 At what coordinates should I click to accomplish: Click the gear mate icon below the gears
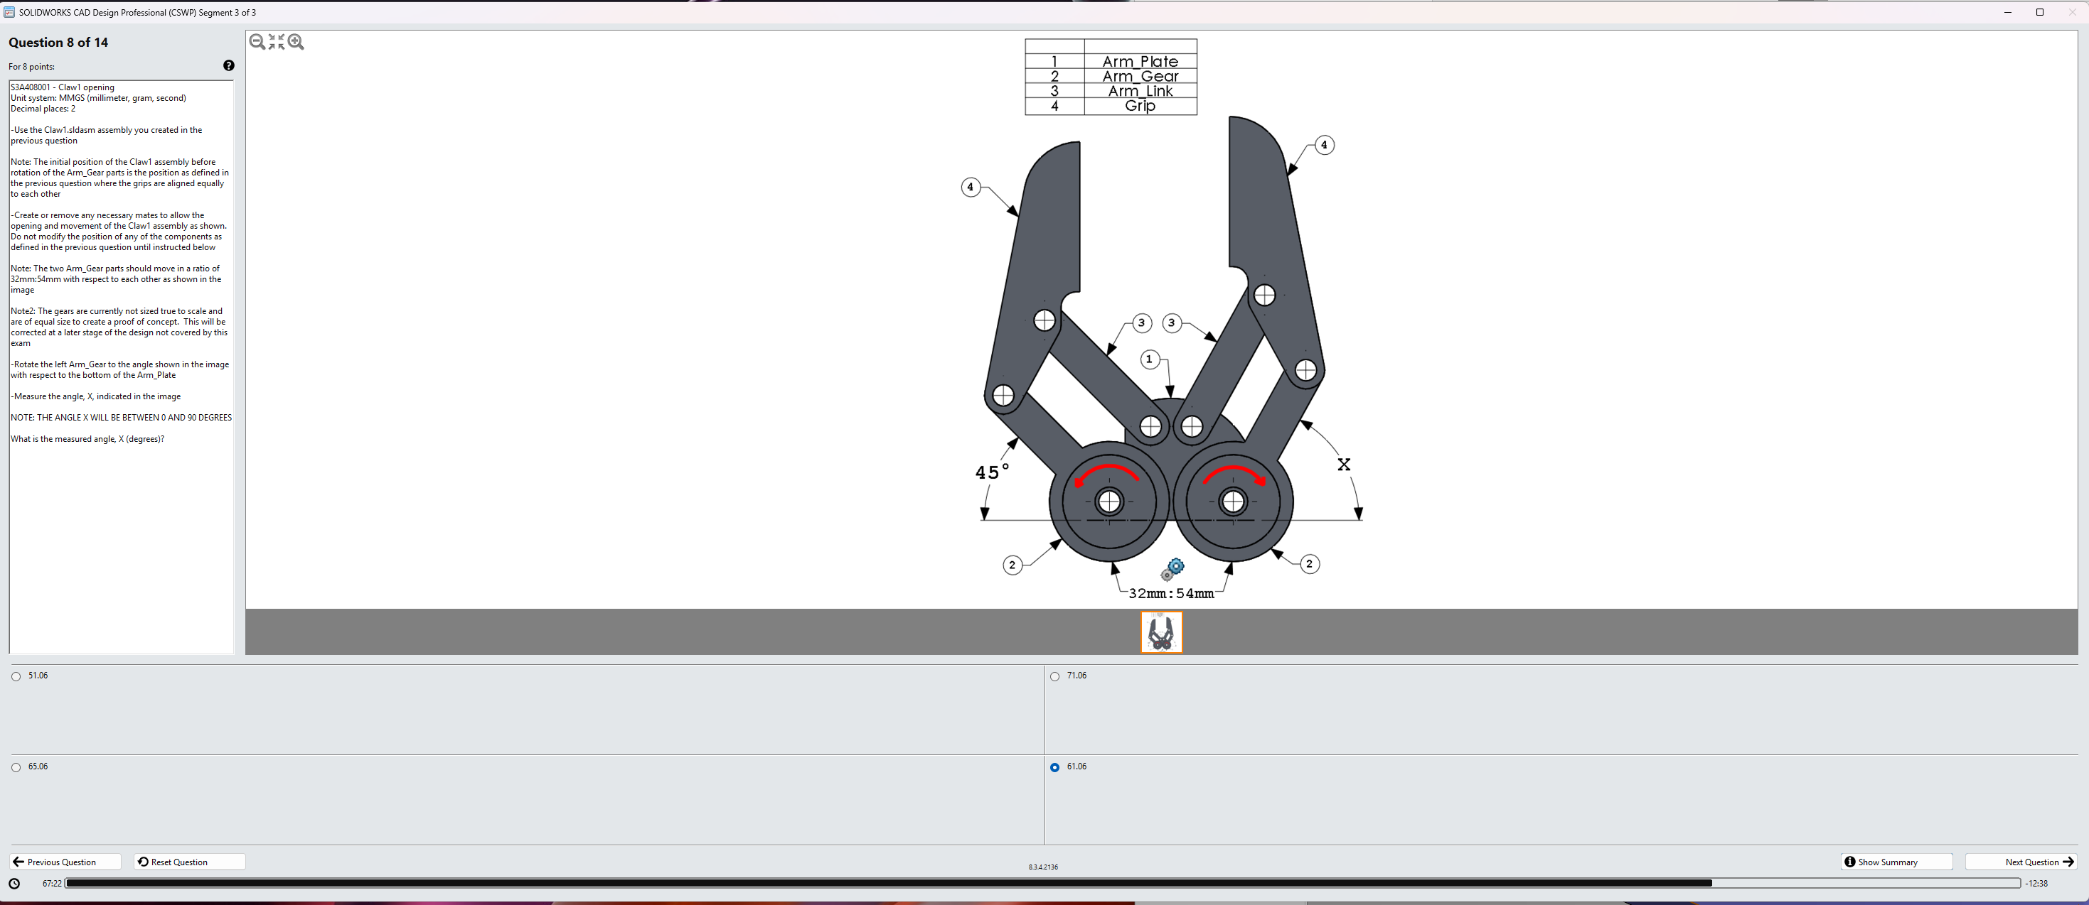(1172, 569)
